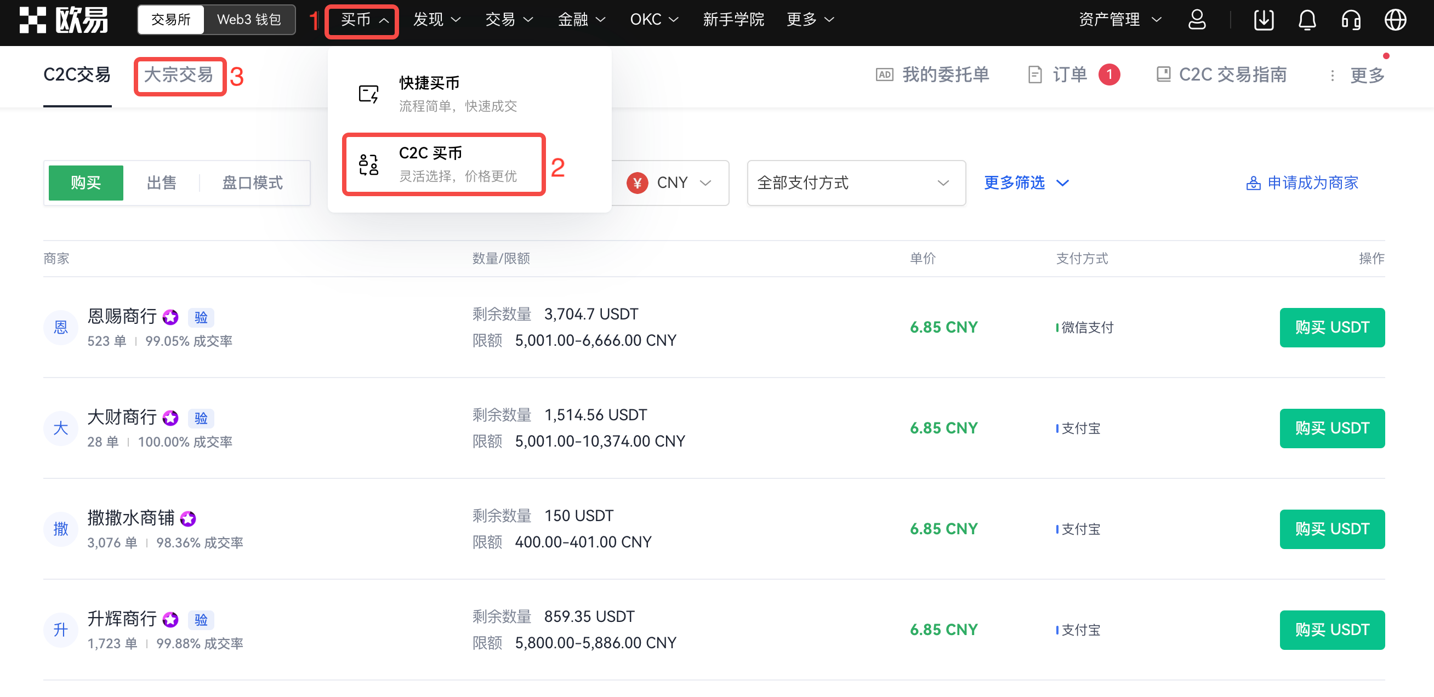1434x697 pixels.
Task: Click the merchant icon beside 申请成为商家
Action: pos(1253,184)
